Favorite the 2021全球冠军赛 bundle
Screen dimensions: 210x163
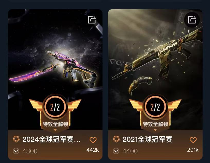(x=193, y=140)
